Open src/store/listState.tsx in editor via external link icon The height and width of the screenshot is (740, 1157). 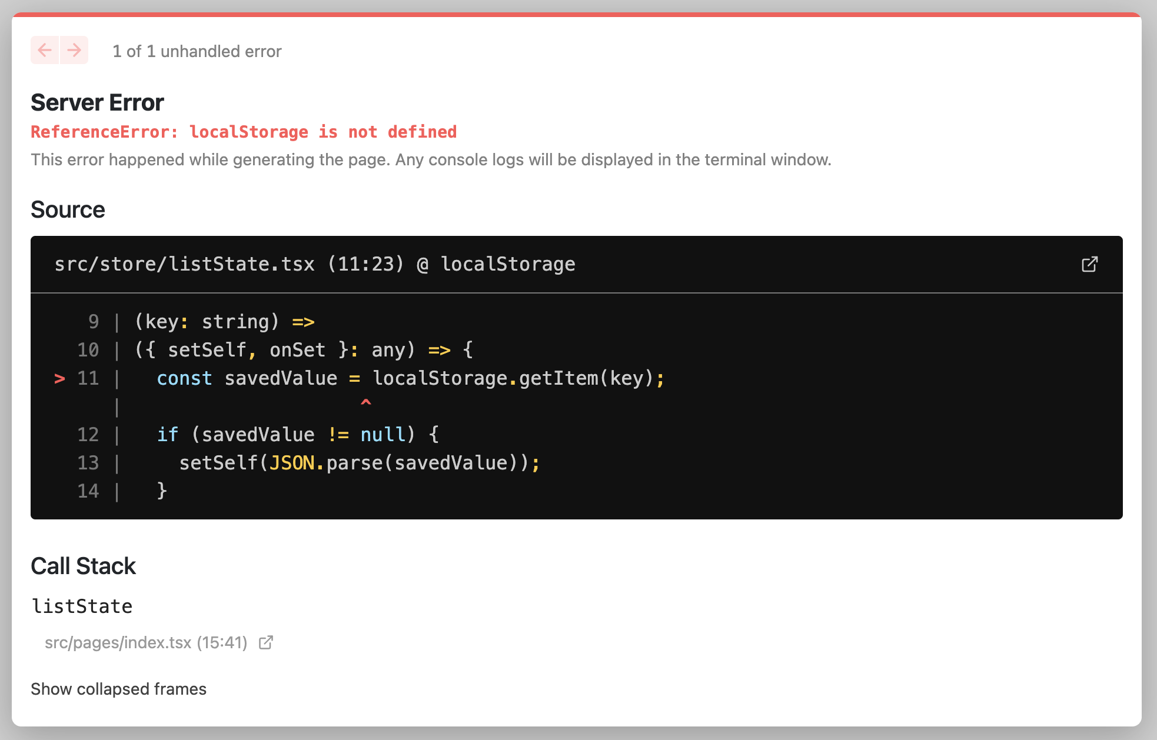coord(1089,264)
